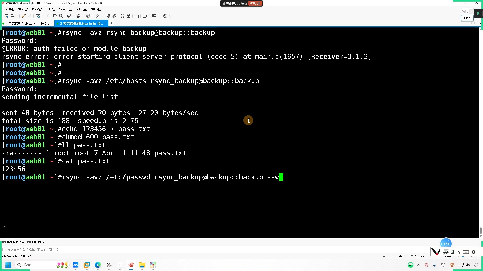Expand the print dropdown arrow
Image resolution: width=483 pixels, height=271 pixels.
(73, 16)
